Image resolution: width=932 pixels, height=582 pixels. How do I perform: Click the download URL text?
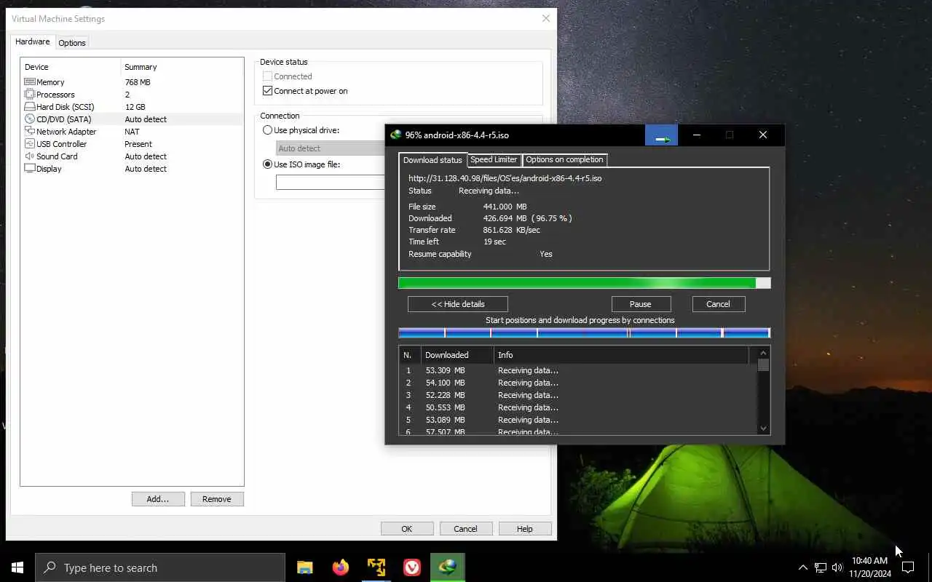coord(505,178)
